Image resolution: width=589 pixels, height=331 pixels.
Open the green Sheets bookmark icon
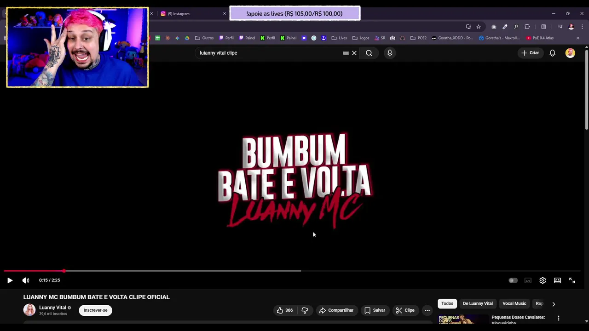coord(157,38)
